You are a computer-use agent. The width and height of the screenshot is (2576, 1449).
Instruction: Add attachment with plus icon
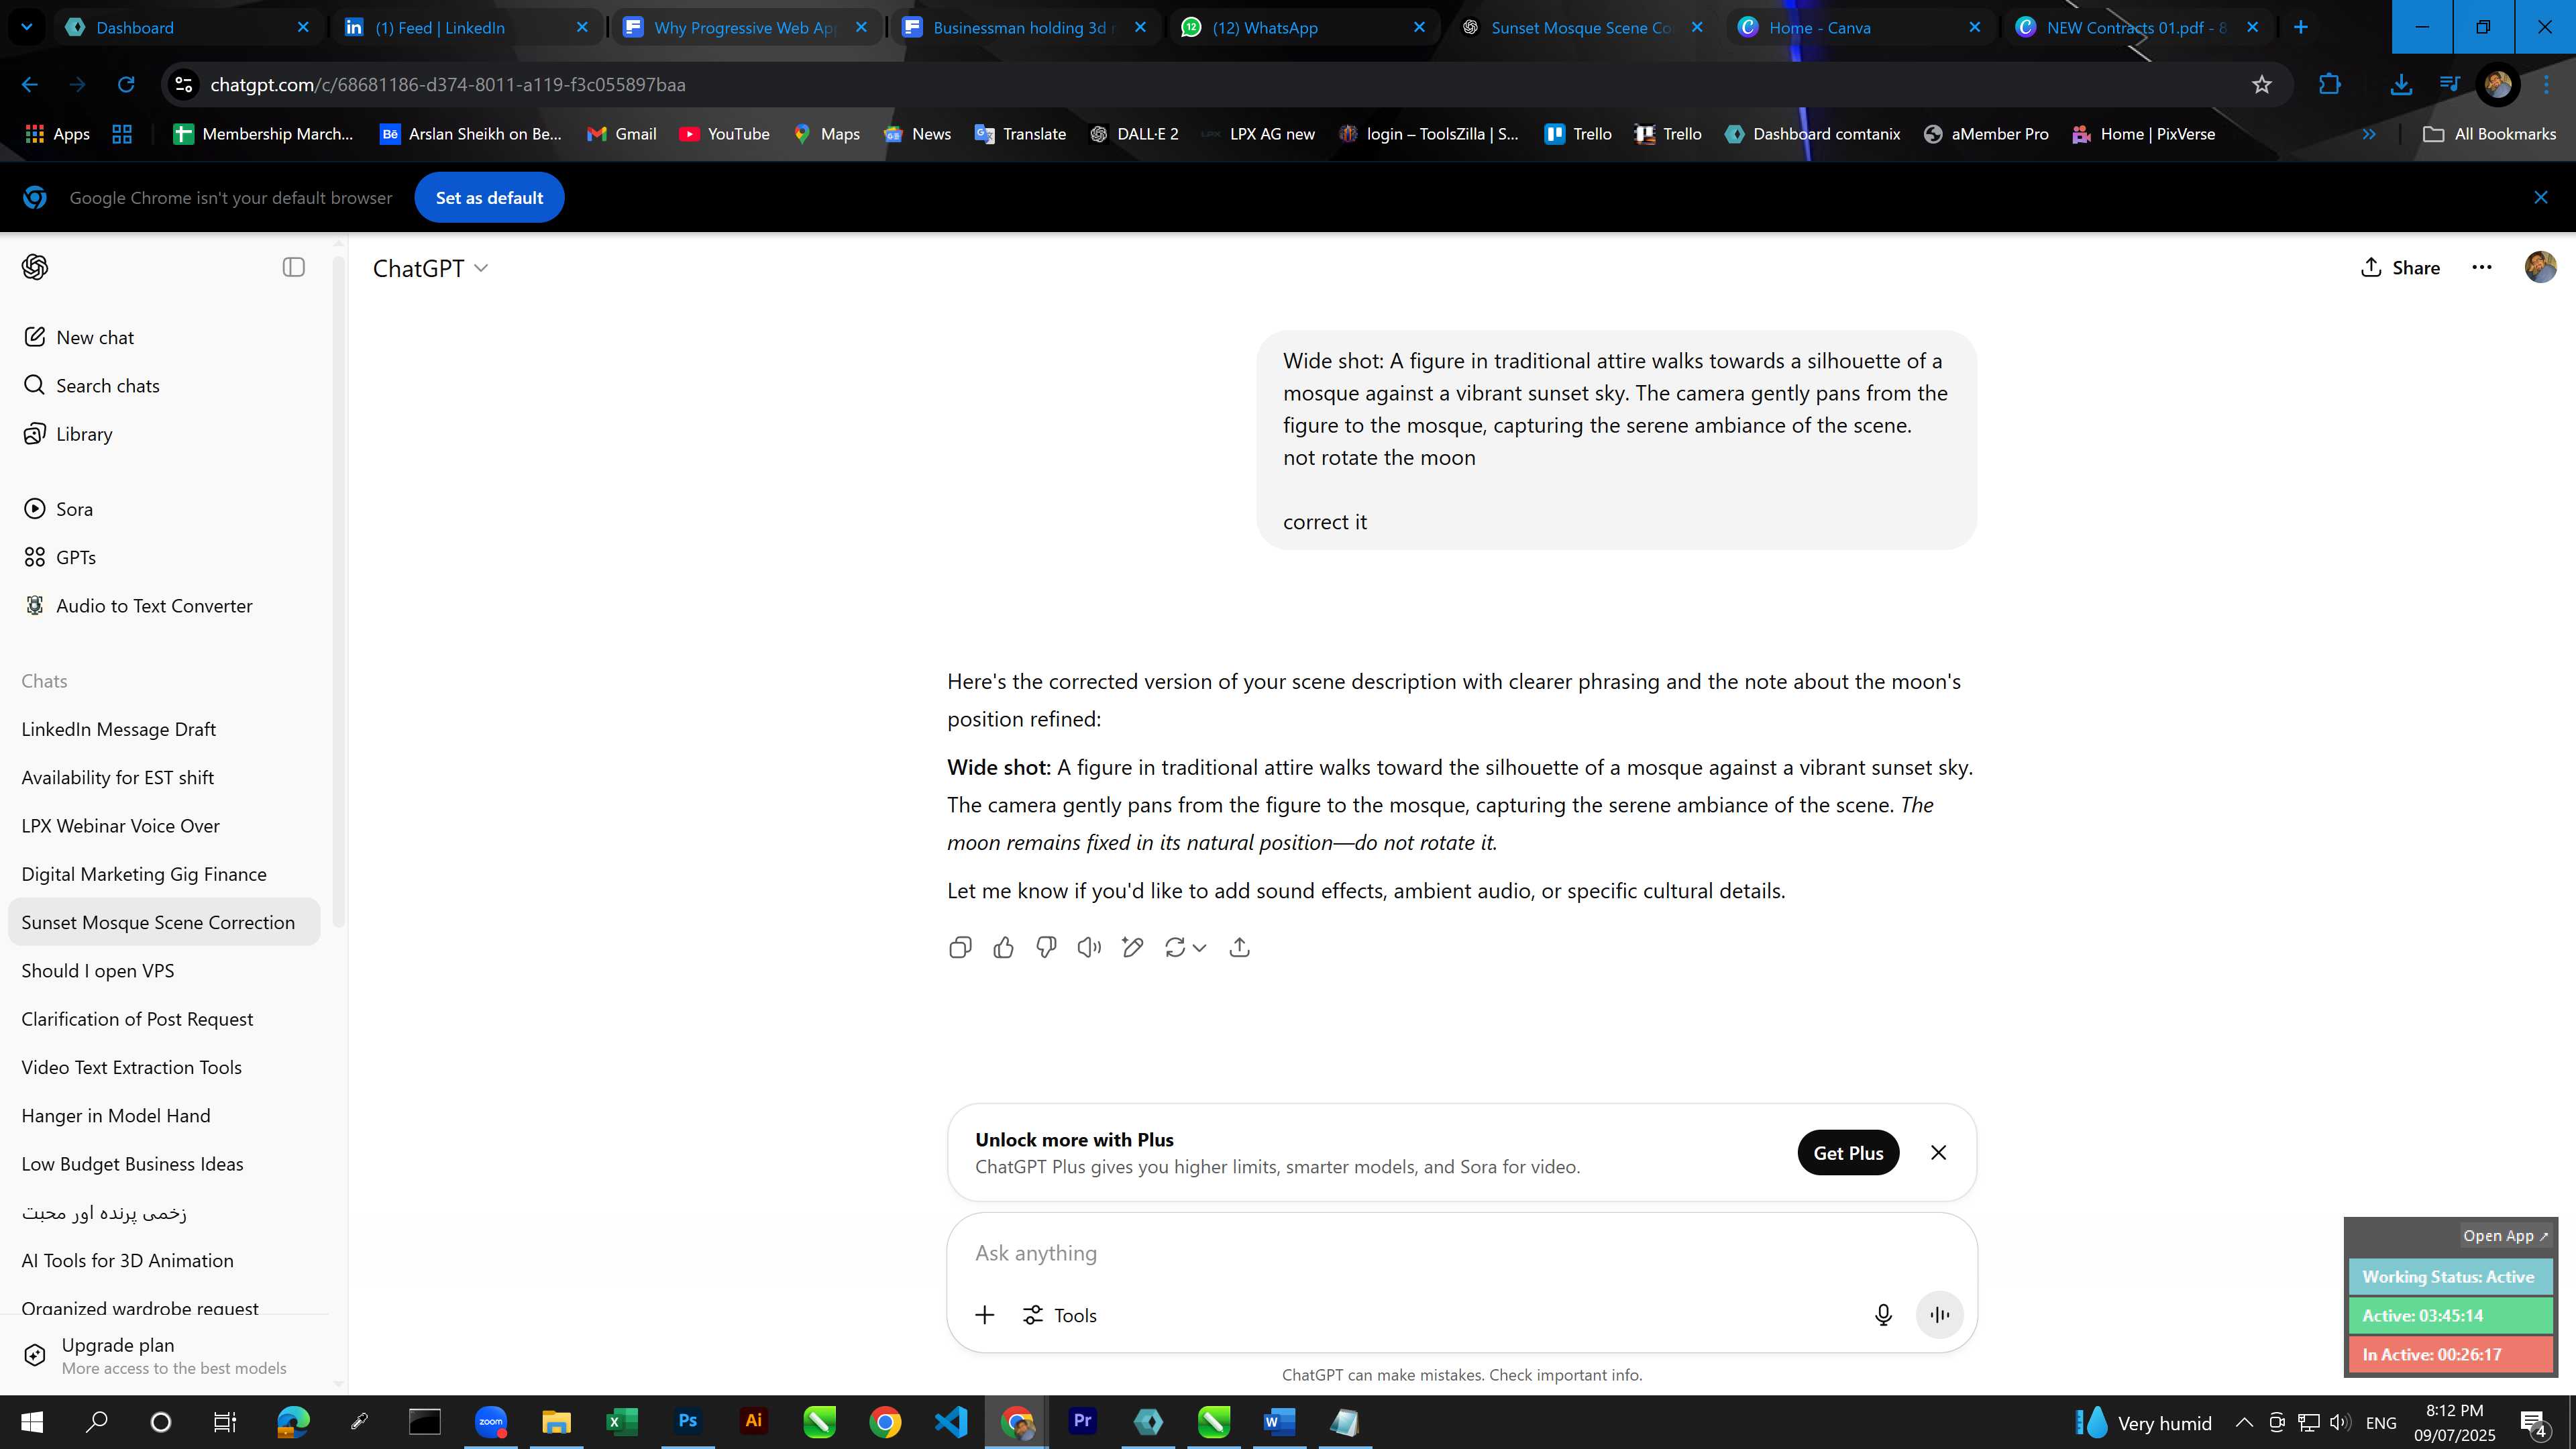point(985,1315)
